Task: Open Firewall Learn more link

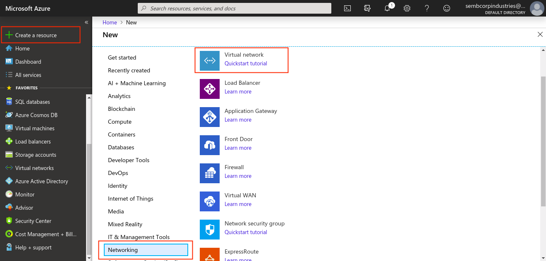Action: [238, 176]
